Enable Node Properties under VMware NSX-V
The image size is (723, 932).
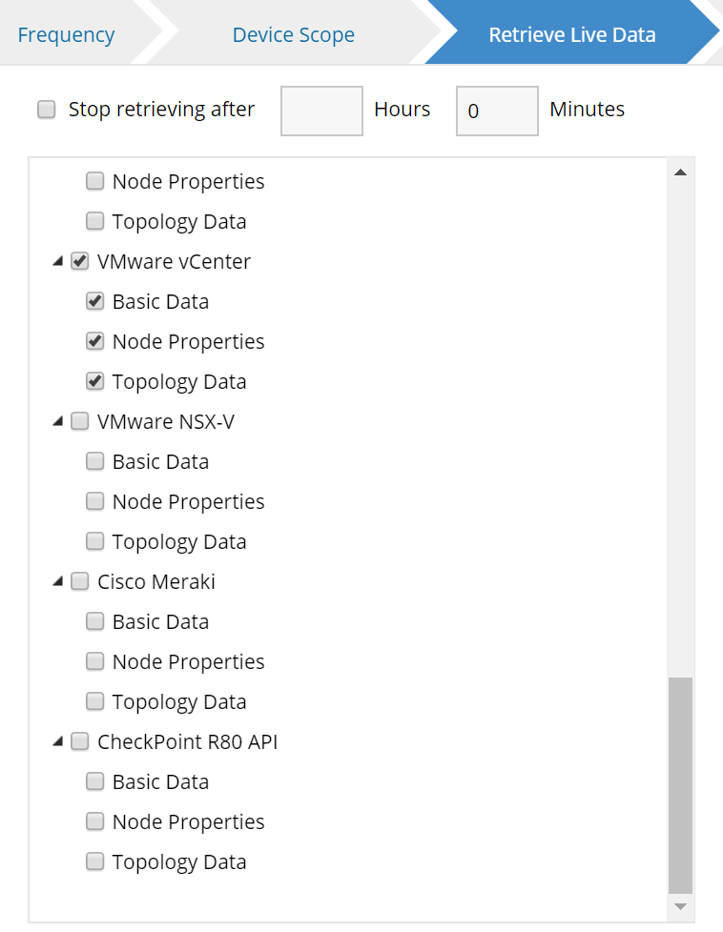[x=95, y=501]
